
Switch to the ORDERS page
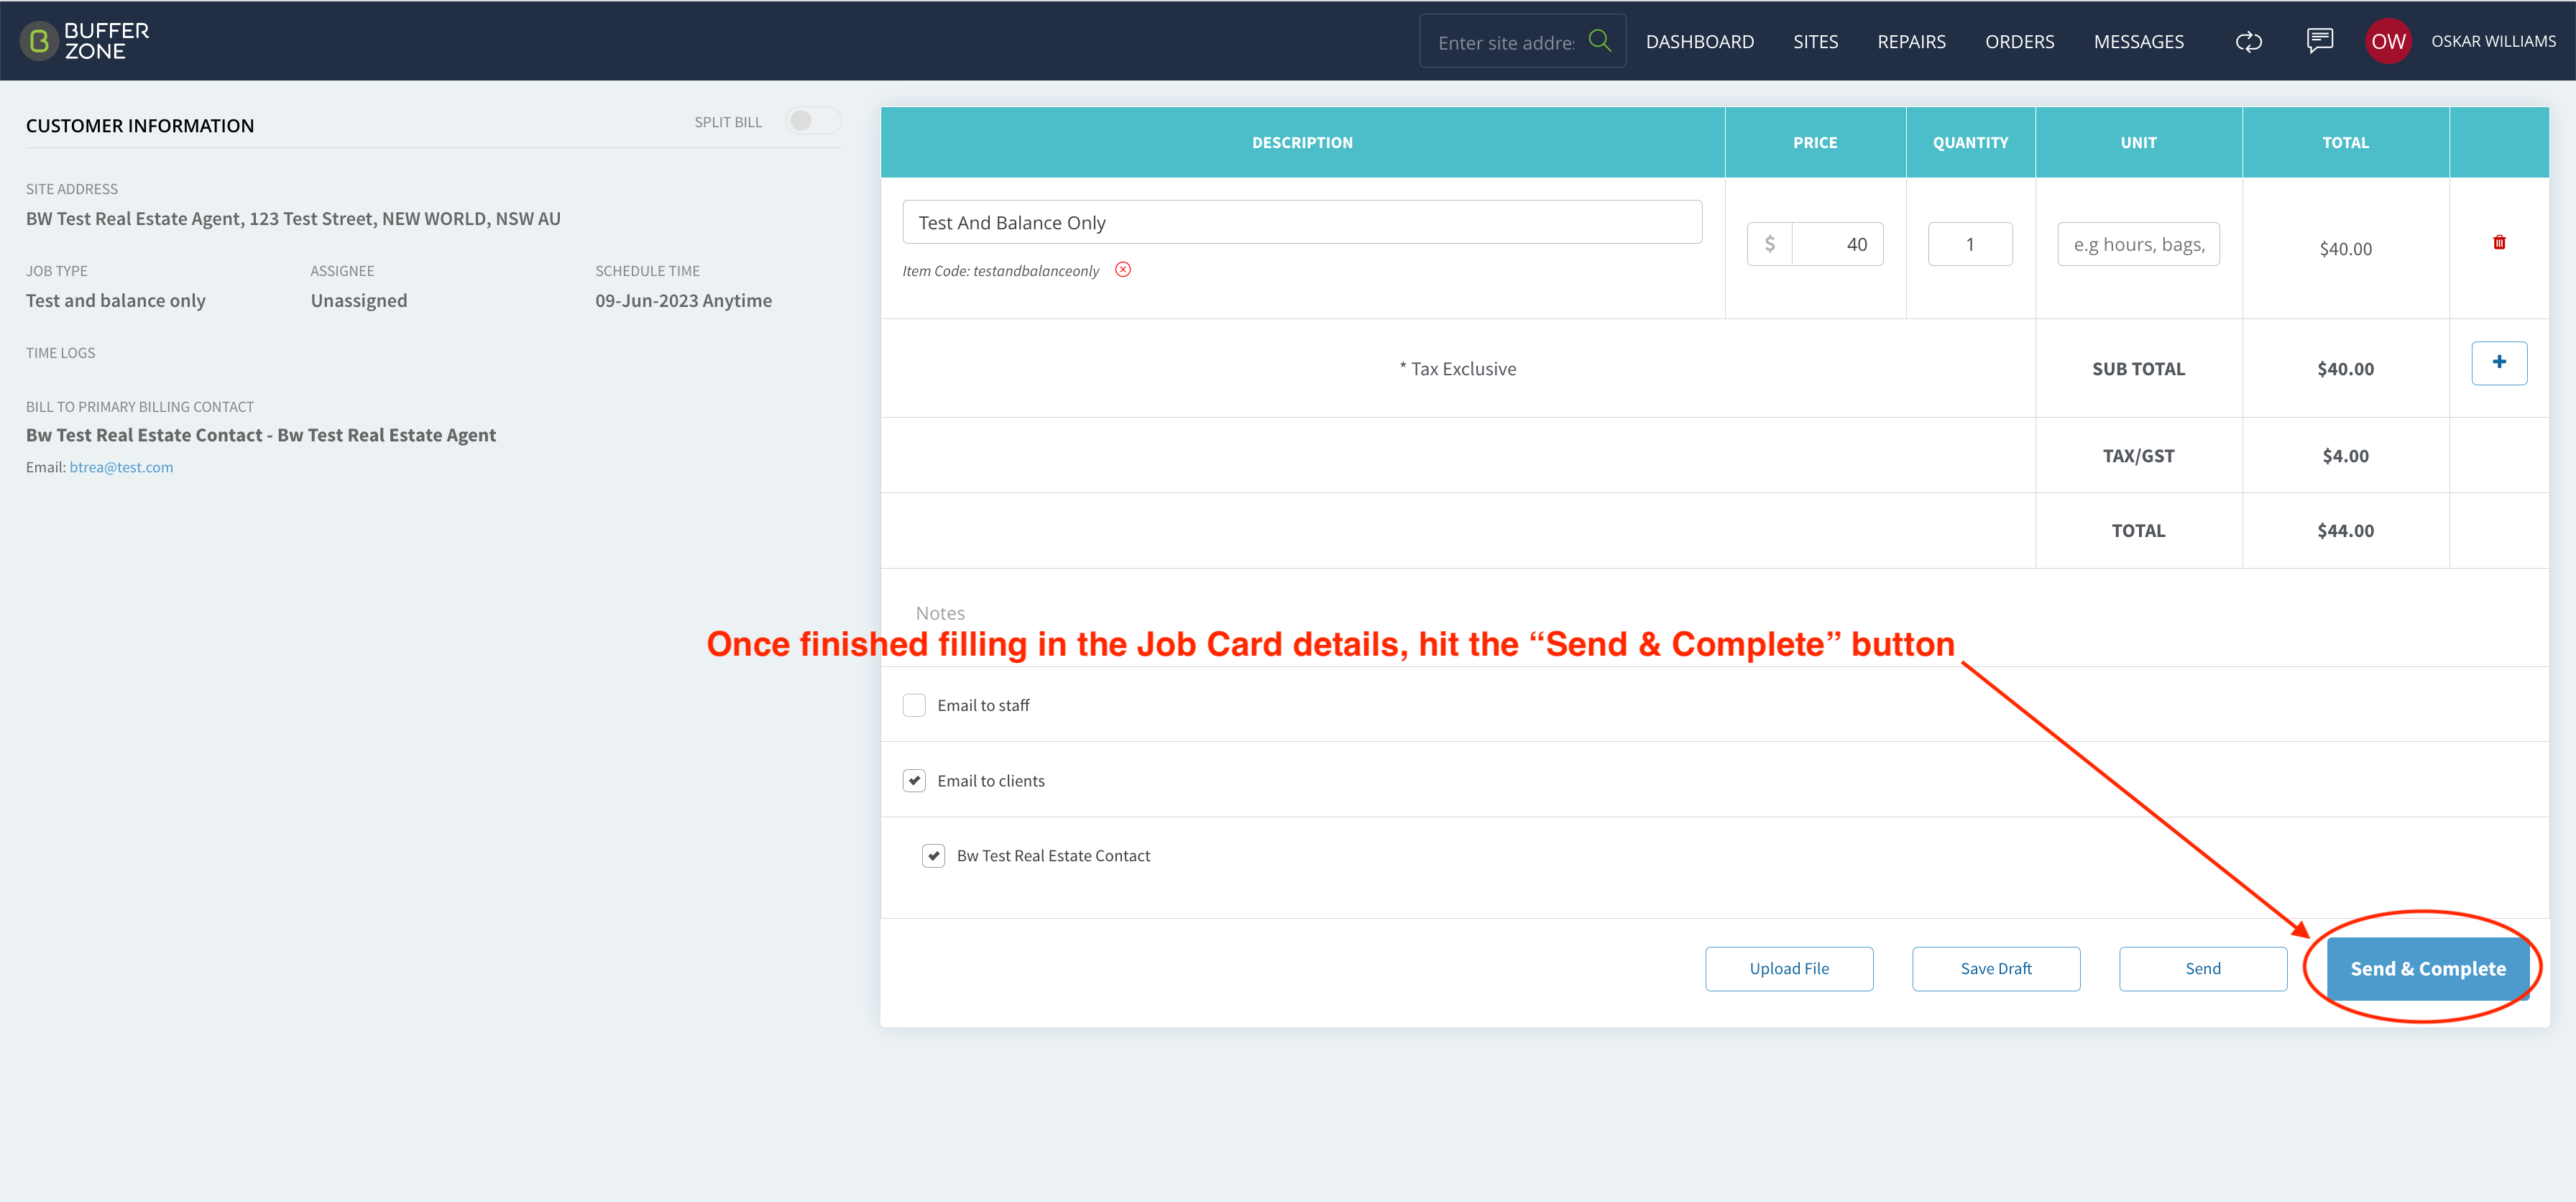click(2019, 41)
